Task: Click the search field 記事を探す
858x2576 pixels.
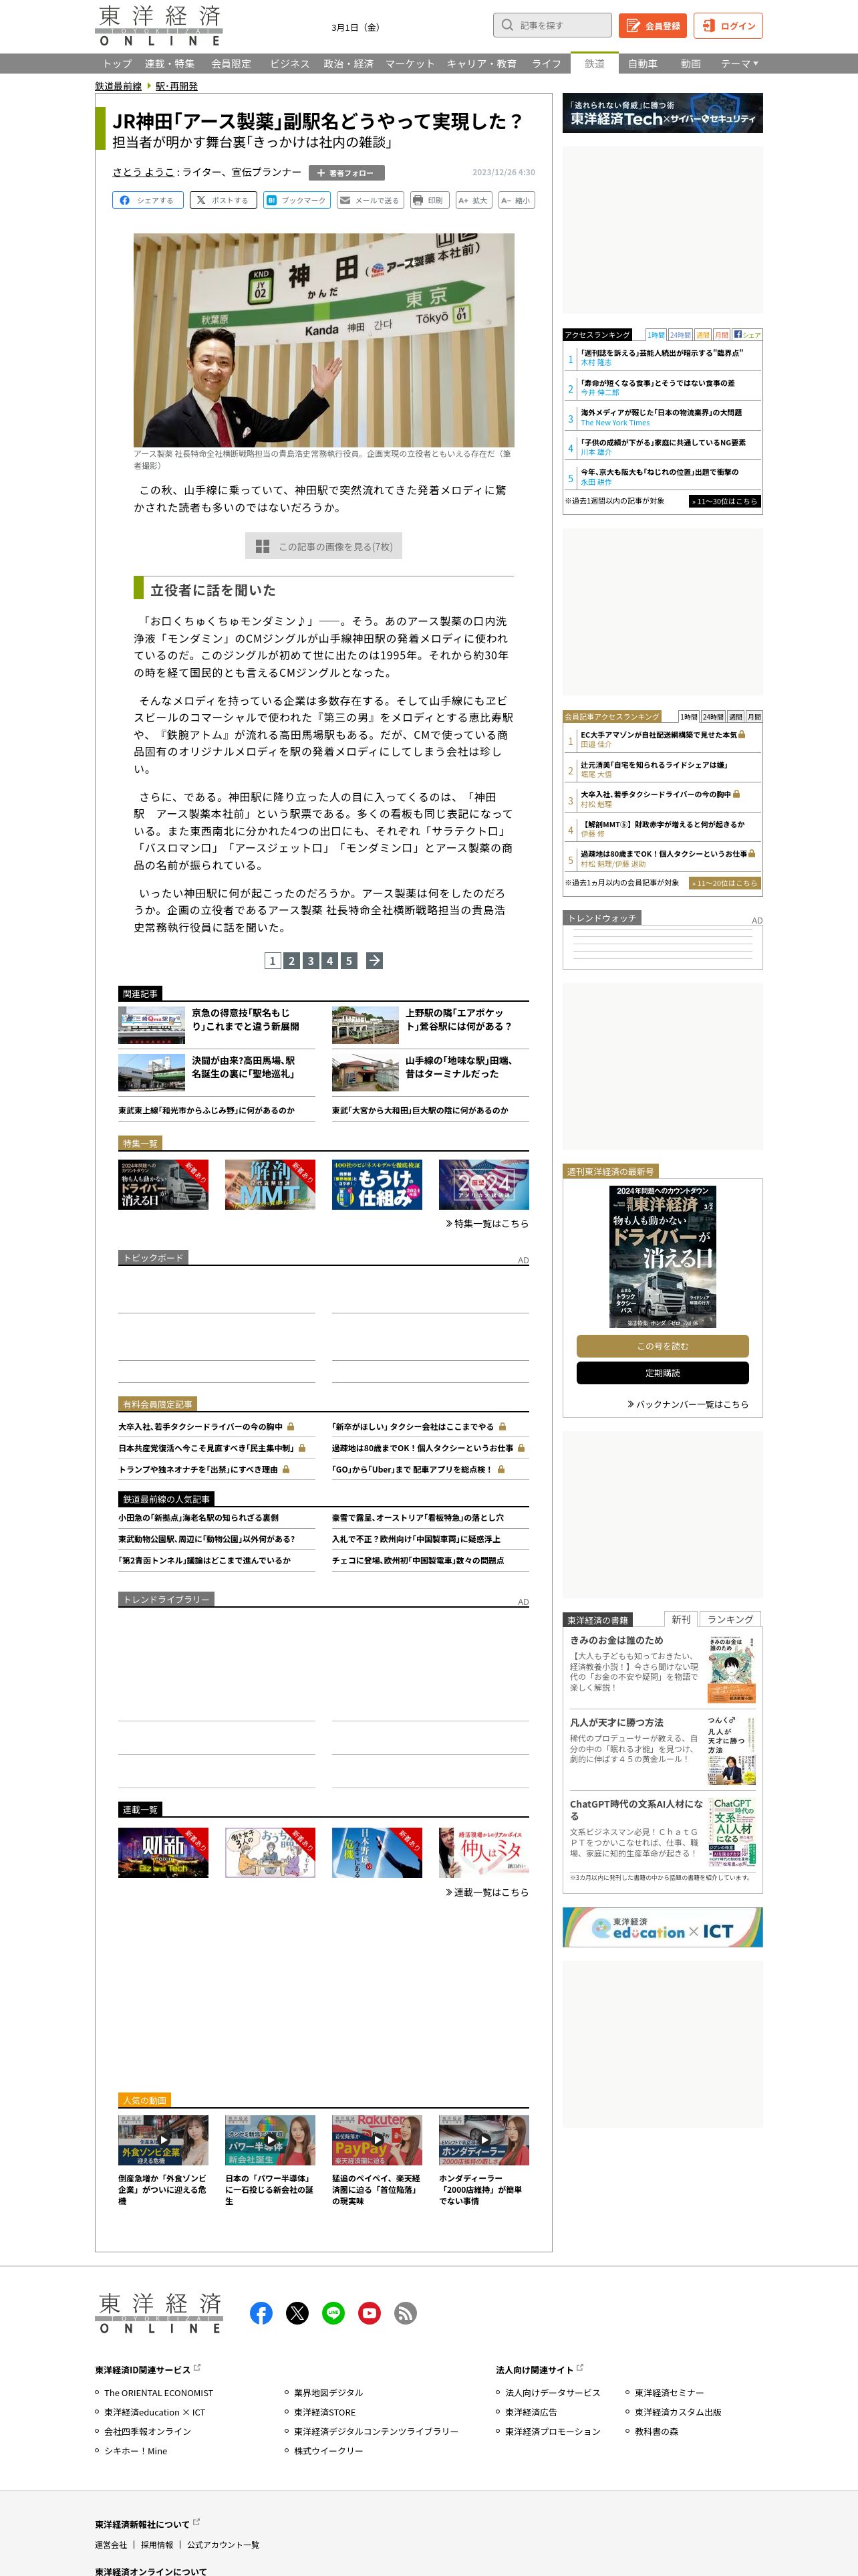Action: click(553, 25)
